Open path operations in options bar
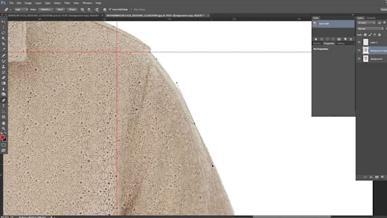Viewport: 387px width, 218px height. [x=83, y=10]
